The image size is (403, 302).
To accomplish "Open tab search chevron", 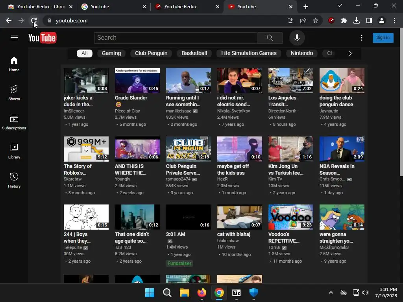I will pos(340,6).
